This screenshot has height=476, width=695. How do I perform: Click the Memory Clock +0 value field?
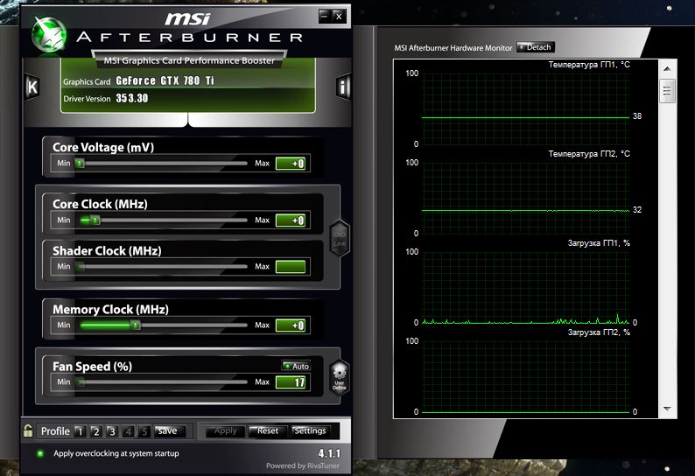click(x=291, y=325)
